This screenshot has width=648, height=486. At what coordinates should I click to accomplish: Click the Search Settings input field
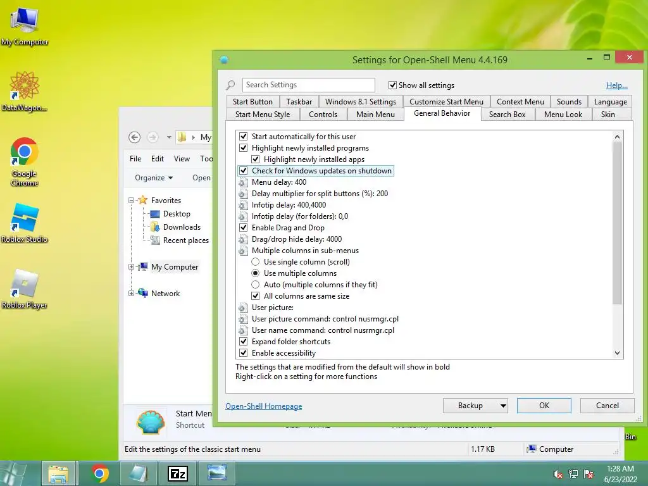click(309, 85)
